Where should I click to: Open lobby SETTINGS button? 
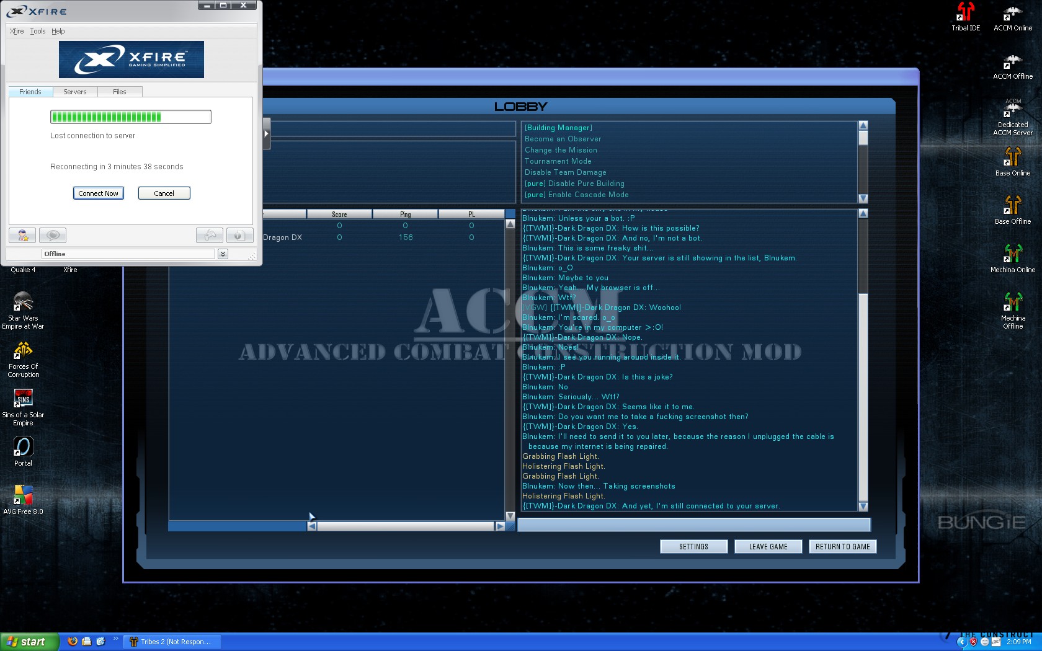point(693,546)
